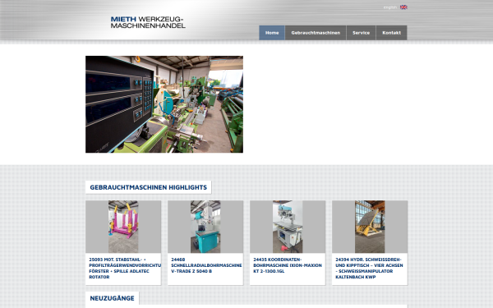Open listing 24468 Schnellradialbohrmaschine V-Trade
Viewport: 493px width, 308px height.
(x=206, y=265)
